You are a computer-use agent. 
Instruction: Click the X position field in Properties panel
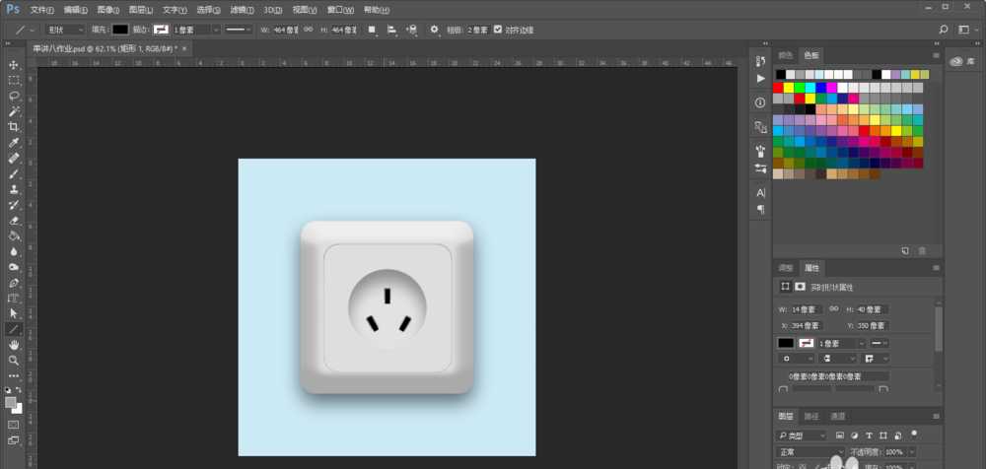[803, 325]
